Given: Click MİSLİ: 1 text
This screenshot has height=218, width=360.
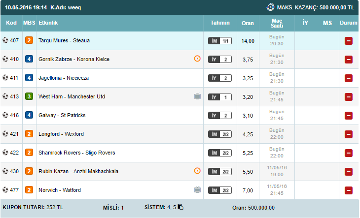Looking at the screenshot, I should (x=113, y=208).
